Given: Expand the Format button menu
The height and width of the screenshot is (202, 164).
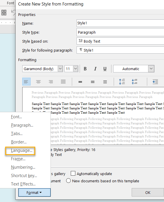Looking at the screenshot, I should (x=34, y=192).
